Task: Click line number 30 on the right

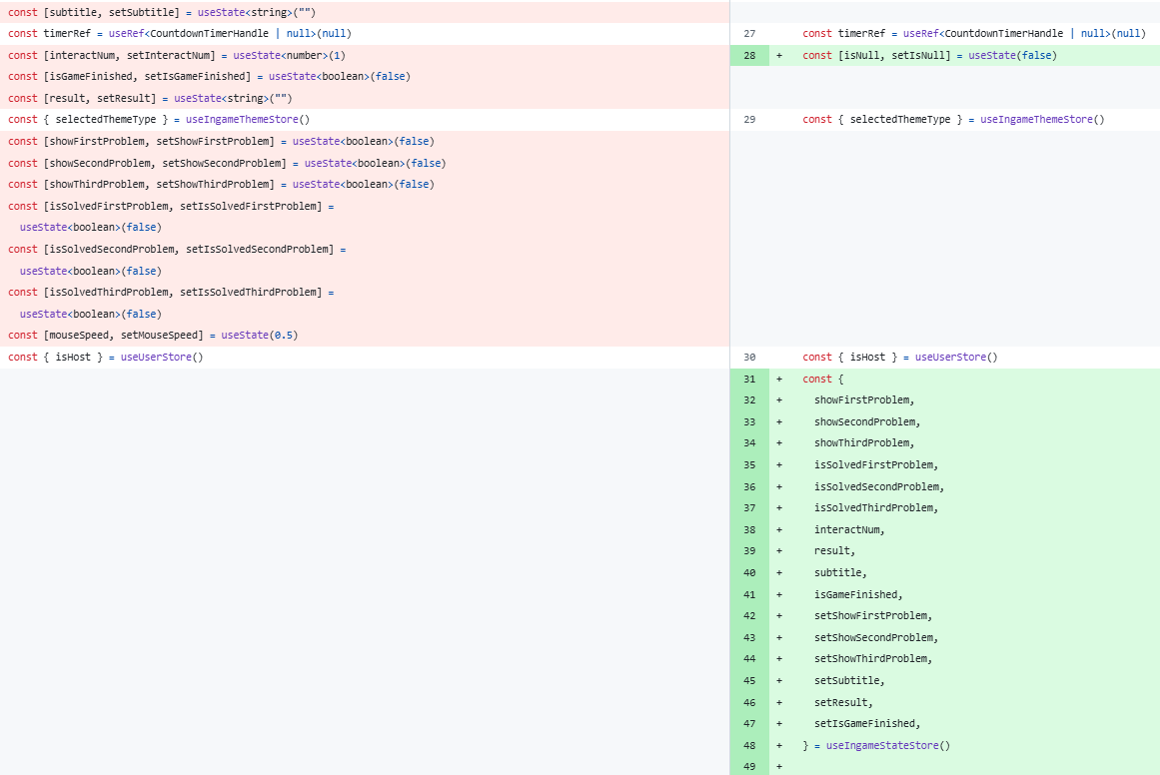Action: pyautogui.click(x=749, y=358)
